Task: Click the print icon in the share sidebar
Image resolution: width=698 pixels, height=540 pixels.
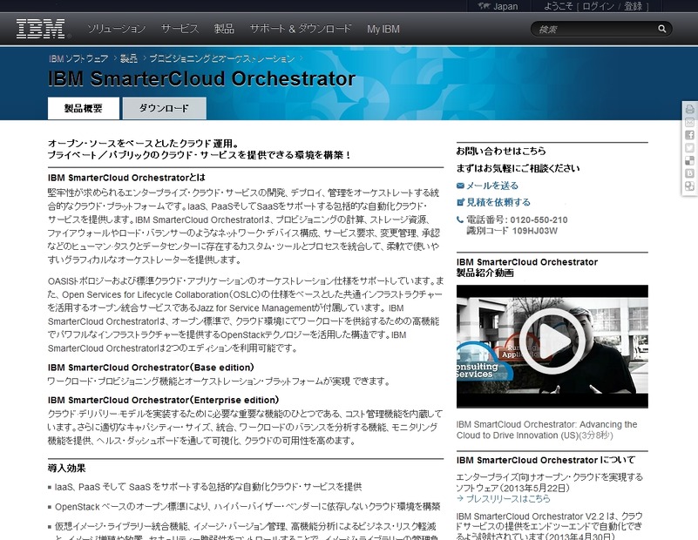Action: click(689, 109)
